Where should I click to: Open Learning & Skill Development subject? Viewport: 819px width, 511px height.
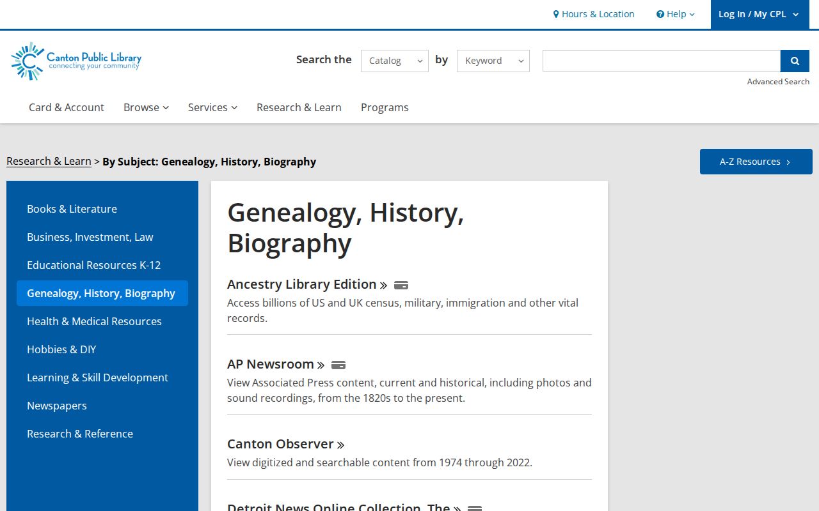(x=102, y=378)
